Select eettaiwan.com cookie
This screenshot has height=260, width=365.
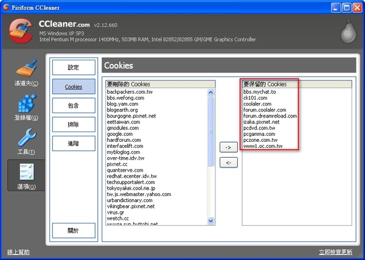[x=123, y=122]
